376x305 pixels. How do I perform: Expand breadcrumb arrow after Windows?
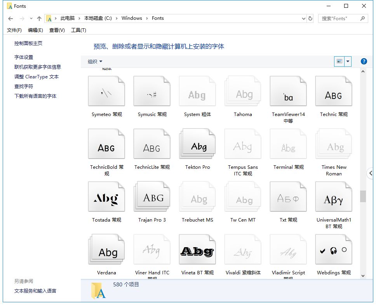147,19
